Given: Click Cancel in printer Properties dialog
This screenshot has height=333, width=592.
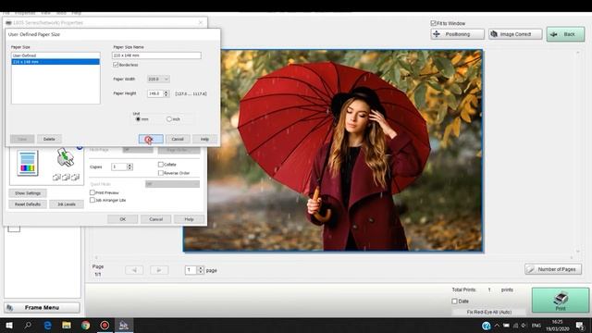Looking at the screenshot, I should click(156, 219).
